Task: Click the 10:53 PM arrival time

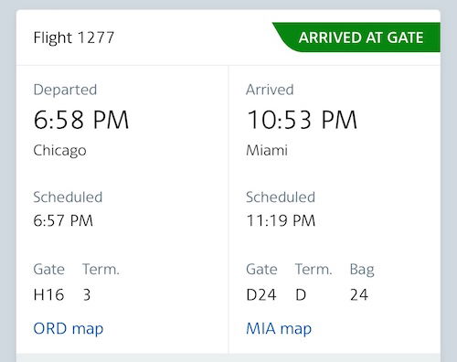Action: pyautogui.click(x=302, y=120)
